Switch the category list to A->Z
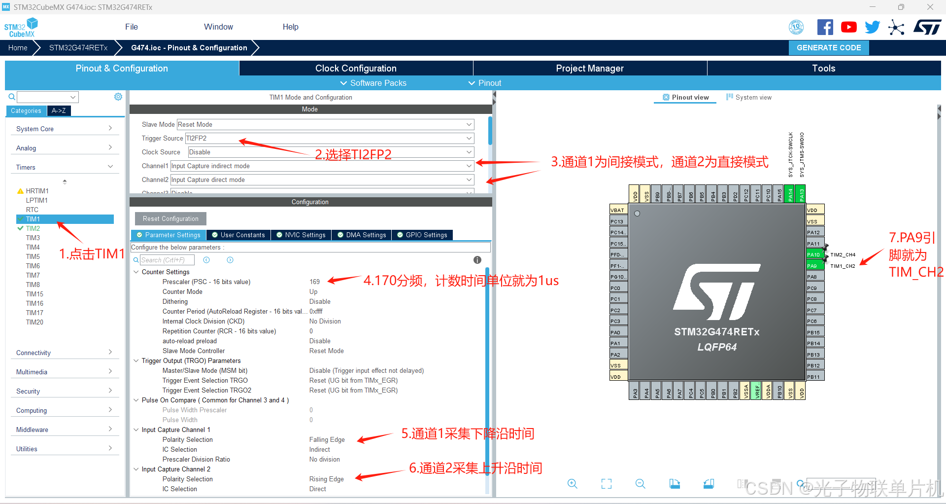This screenshot has width=946, height=504. click(59, 110)
